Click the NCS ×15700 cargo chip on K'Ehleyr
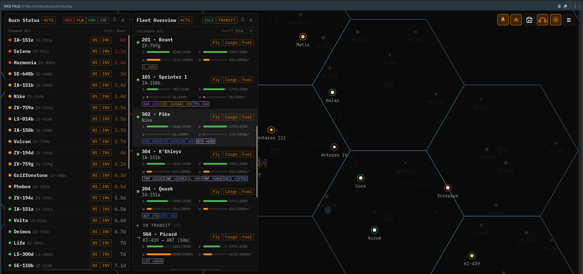Viewport: 583px width, 274px height. (x=236, y=178)
